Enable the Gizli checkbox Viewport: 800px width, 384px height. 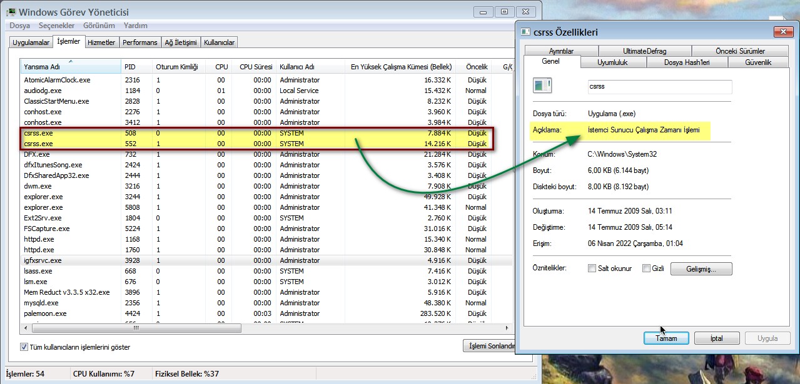[x=646, y=268]
